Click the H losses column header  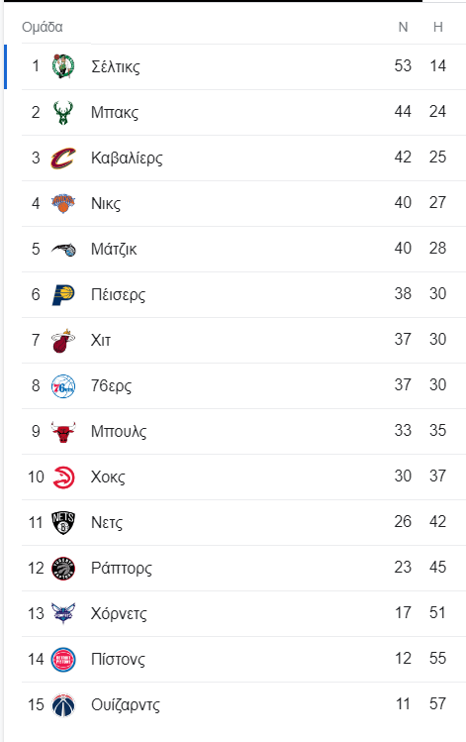click(438, 27)
